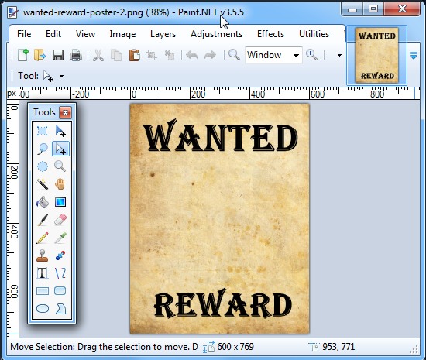This screenshot has width=426, height=360.
Task: Select the Pencil tool
Action: 43,238
